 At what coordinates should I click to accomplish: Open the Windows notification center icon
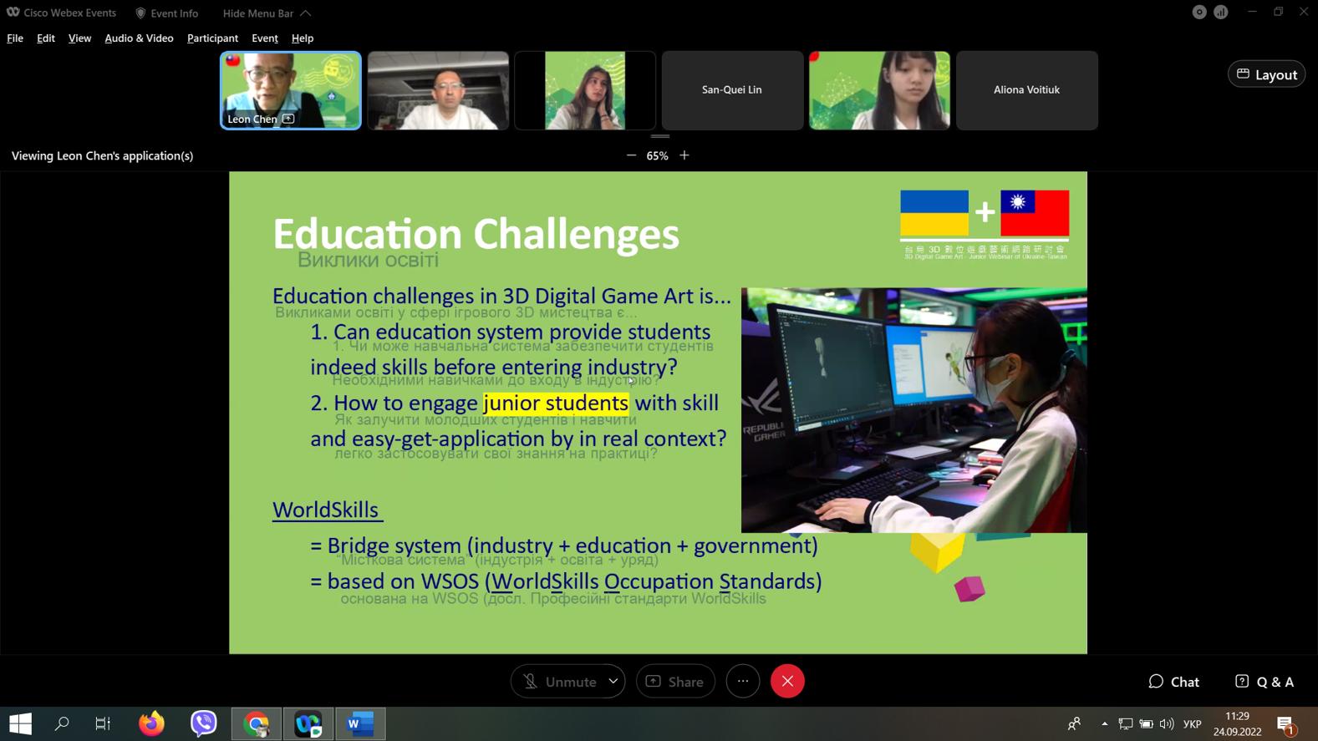pos(1285,723)
